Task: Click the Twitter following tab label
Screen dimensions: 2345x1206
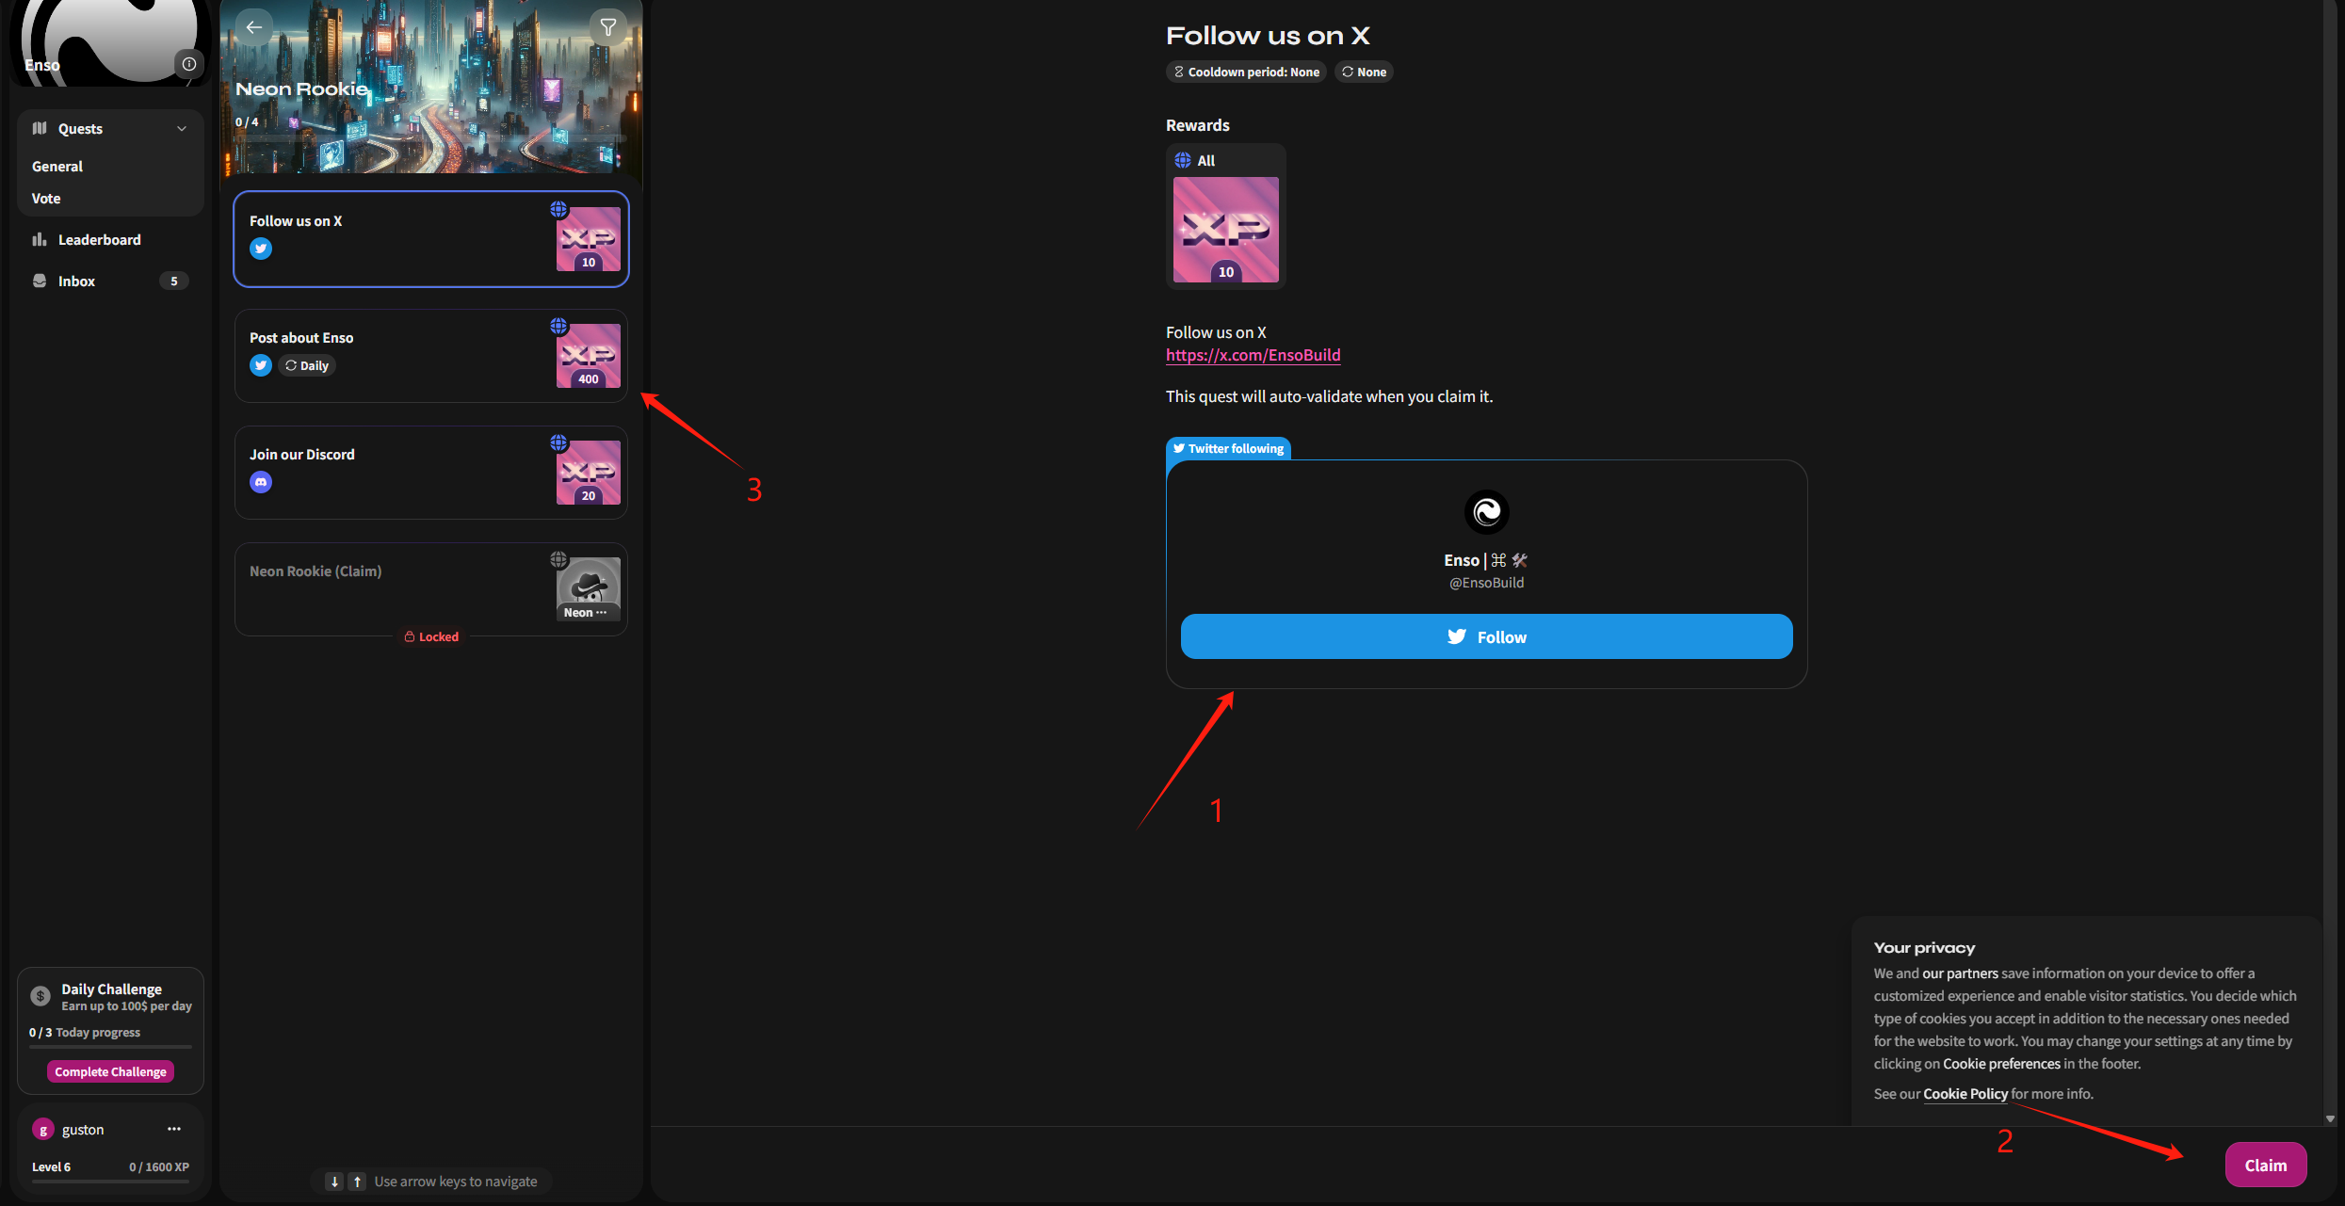Action: click(1228, 449)
